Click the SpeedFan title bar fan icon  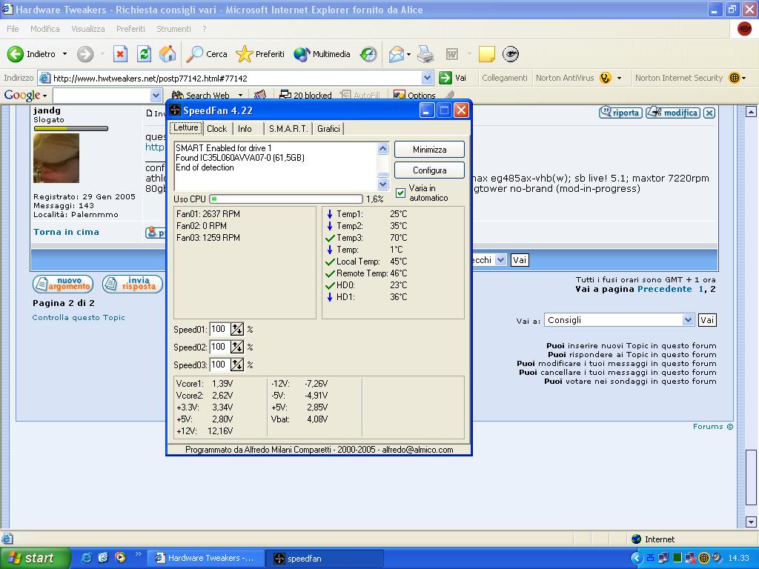(x=175, y=110)
